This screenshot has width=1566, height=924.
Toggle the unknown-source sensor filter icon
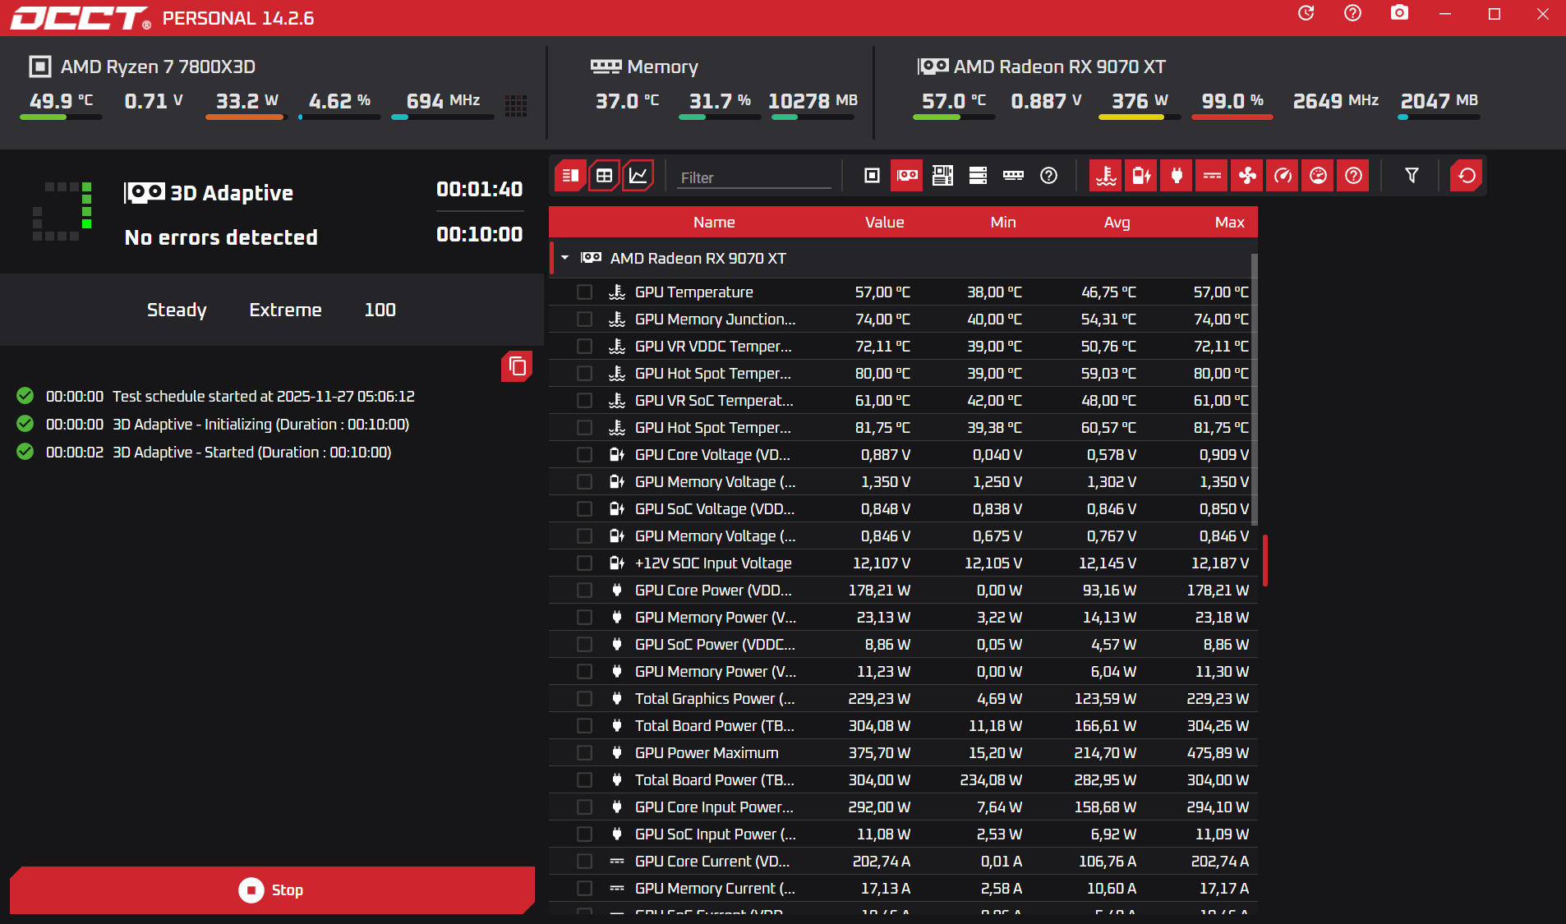(x=1048, y=176)
